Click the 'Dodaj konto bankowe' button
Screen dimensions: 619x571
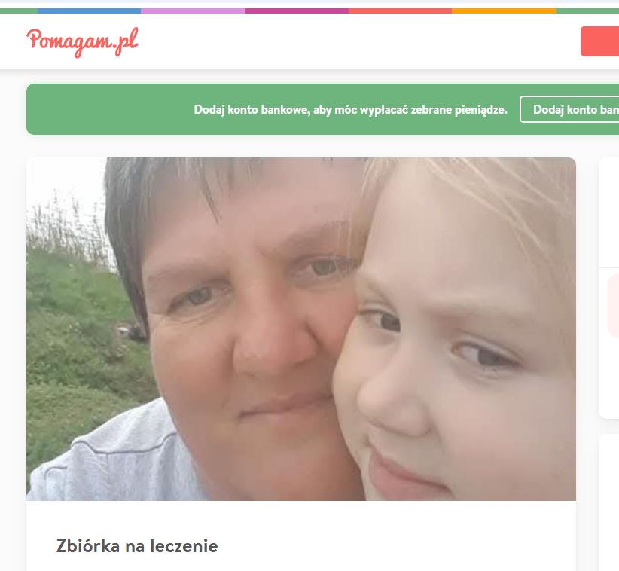point(569,109)
